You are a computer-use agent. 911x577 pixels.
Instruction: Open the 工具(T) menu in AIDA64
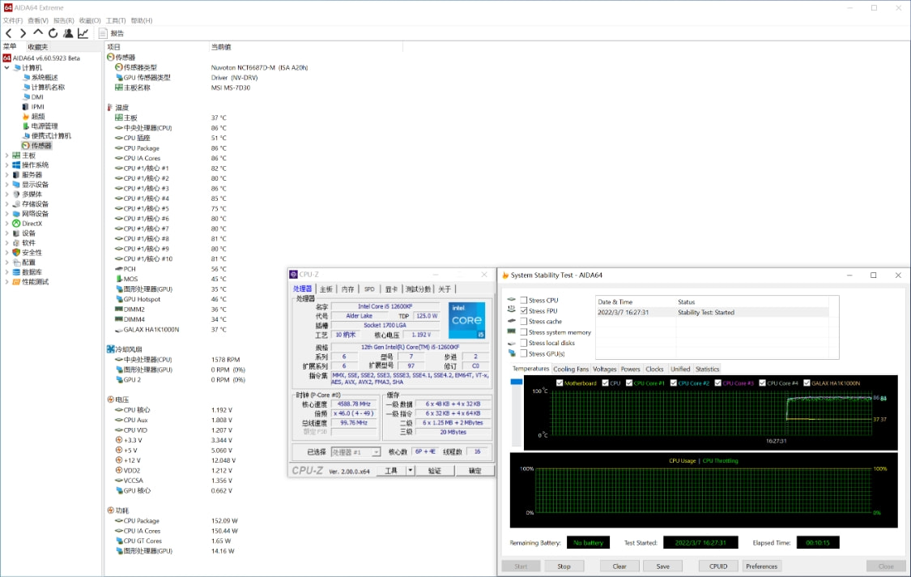tap(116, 20)
